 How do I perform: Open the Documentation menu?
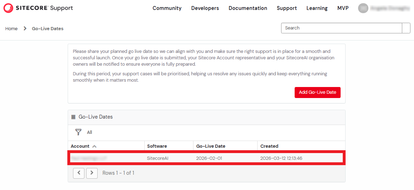point(248,8)
